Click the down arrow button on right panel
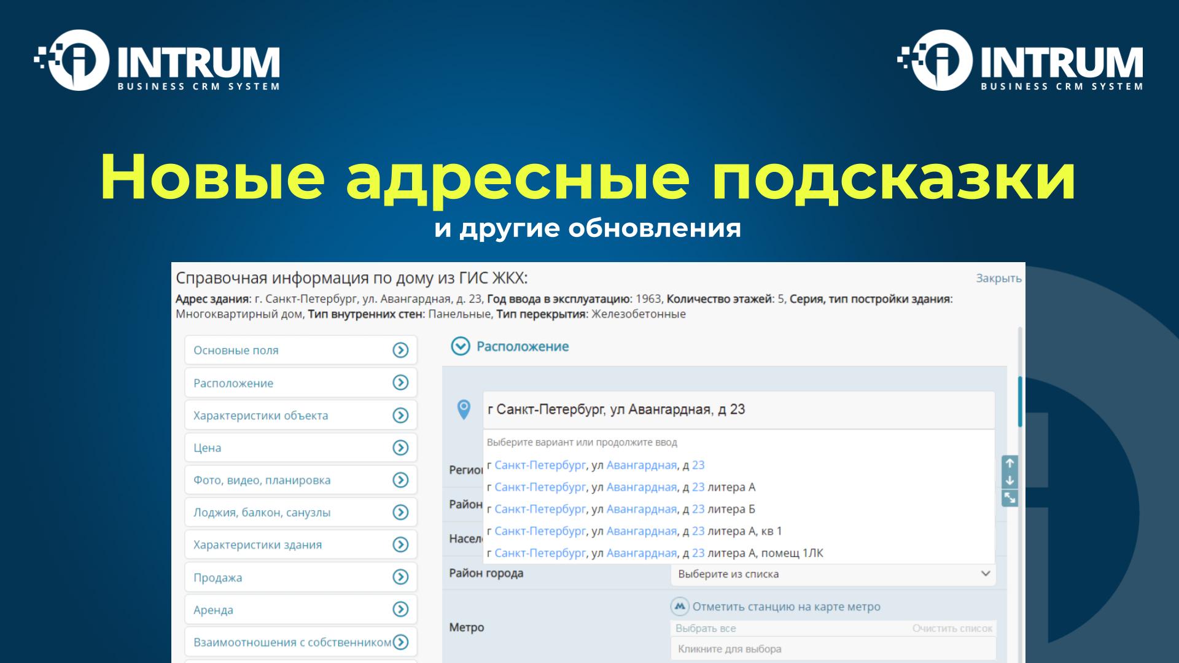This screenshot has width=1179, height=663. [1010, 481]
